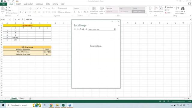
Task: Click the font color A icon
Action: point(39,12)
